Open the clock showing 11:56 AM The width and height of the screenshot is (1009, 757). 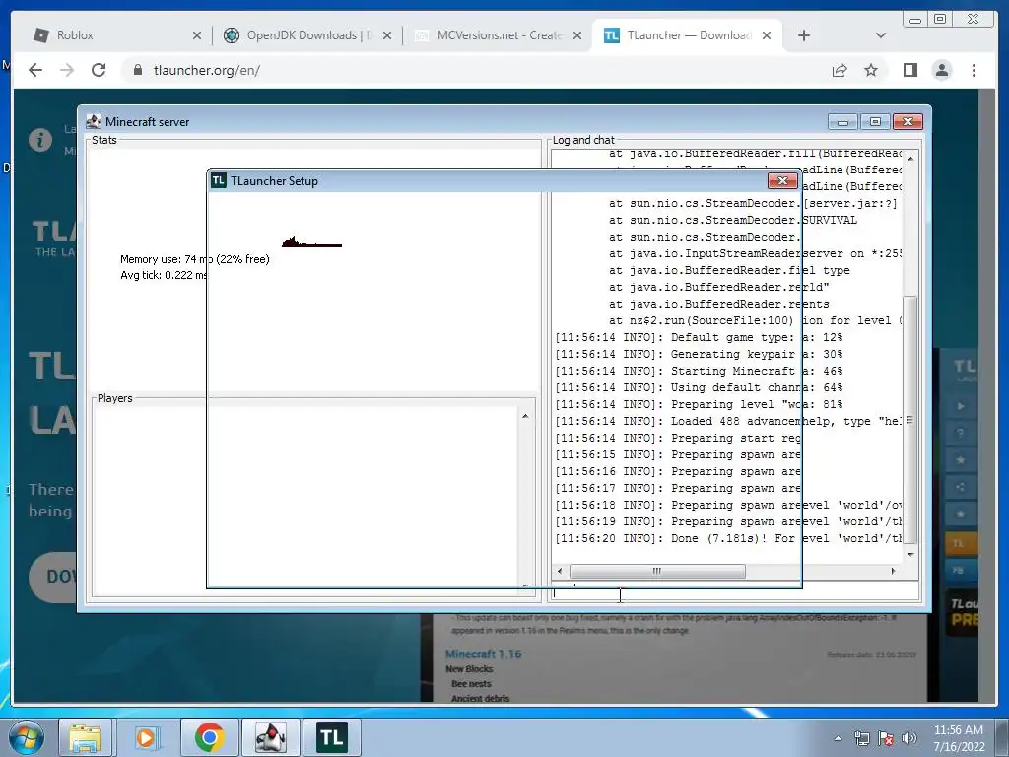coord(959,738)
